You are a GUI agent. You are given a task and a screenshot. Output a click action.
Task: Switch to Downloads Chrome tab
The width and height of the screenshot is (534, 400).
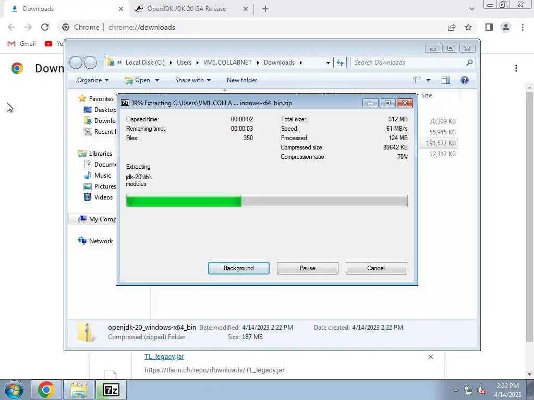(66, 9)
